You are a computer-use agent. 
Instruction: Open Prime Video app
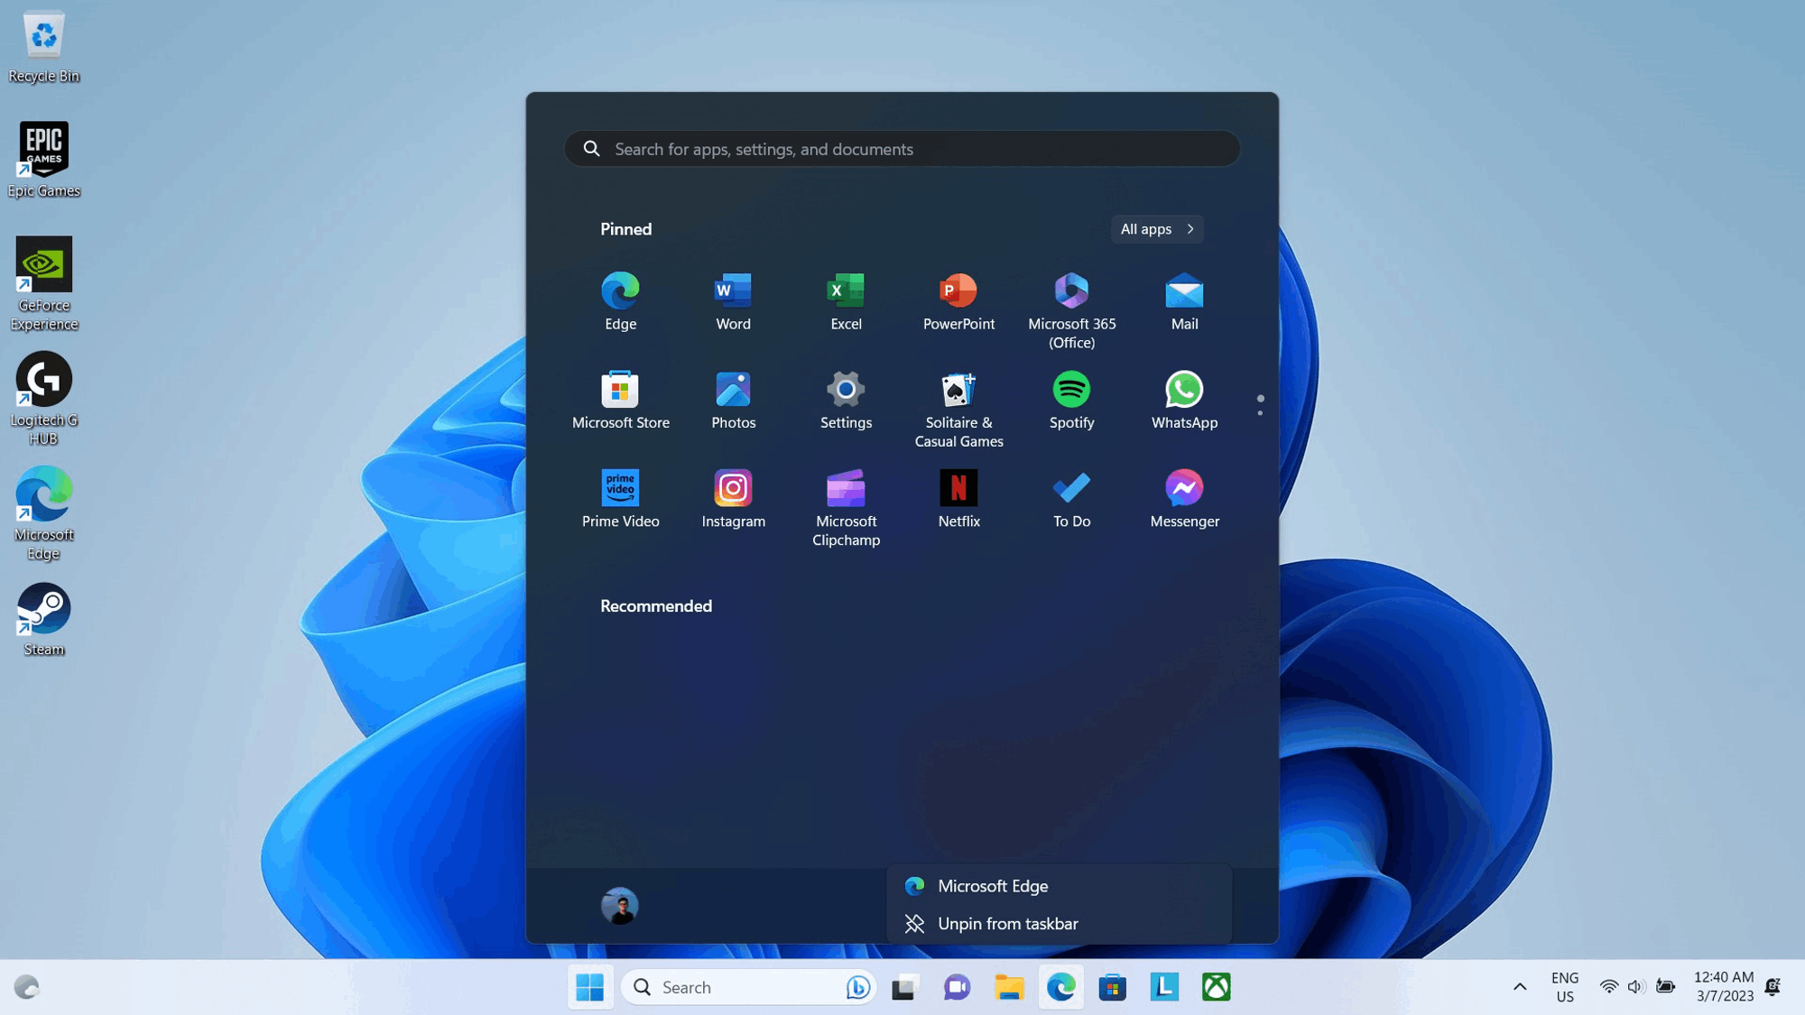pyautogui.click(x=620, y=498)
